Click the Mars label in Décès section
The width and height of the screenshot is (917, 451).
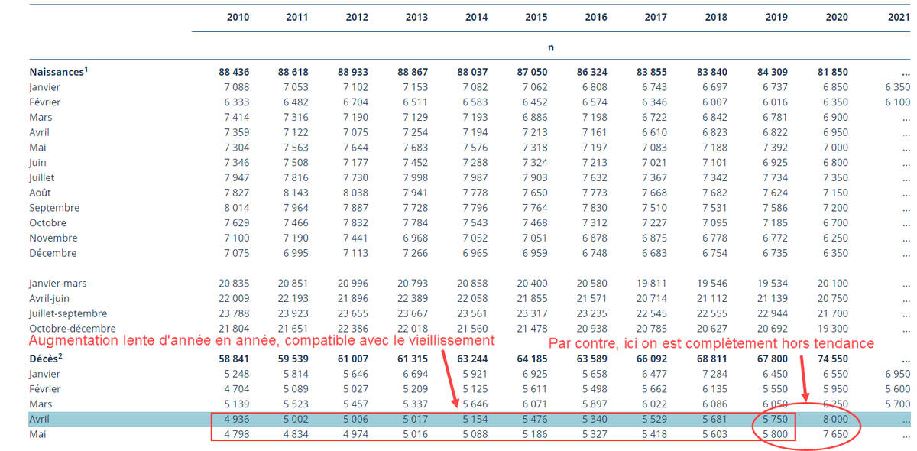pos(41,404)
